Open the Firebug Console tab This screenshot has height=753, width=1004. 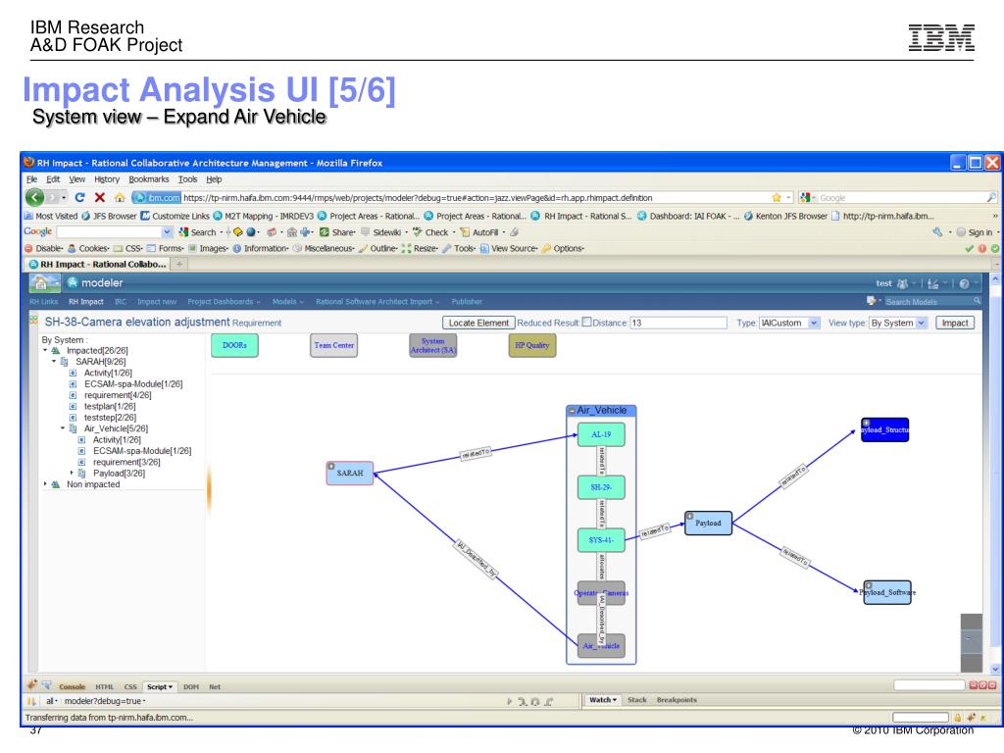(72, 686)
